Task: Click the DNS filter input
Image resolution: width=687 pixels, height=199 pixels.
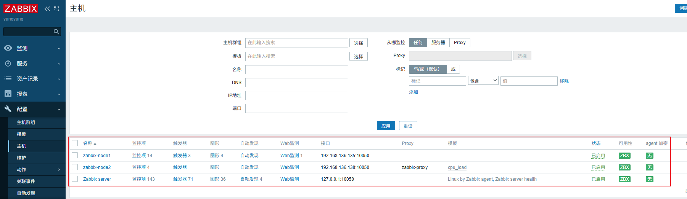Action: tap(297, 83)
